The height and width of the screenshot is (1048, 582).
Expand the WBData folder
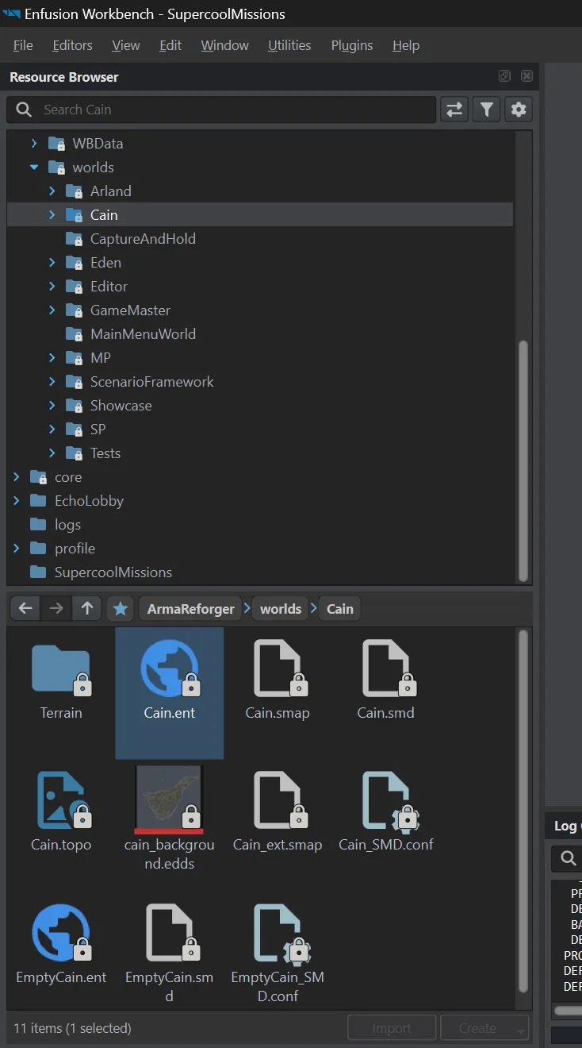tap(34, 144)
